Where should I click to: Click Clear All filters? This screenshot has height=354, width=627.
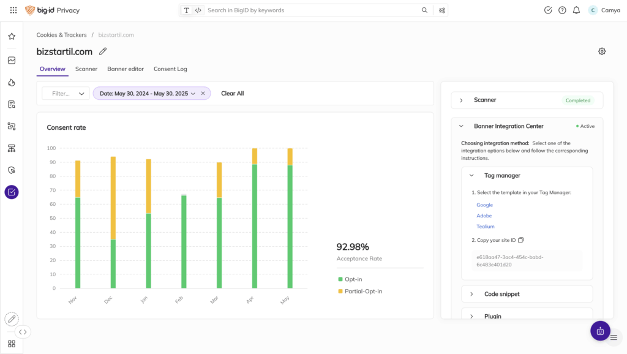(x=232, y=94)
